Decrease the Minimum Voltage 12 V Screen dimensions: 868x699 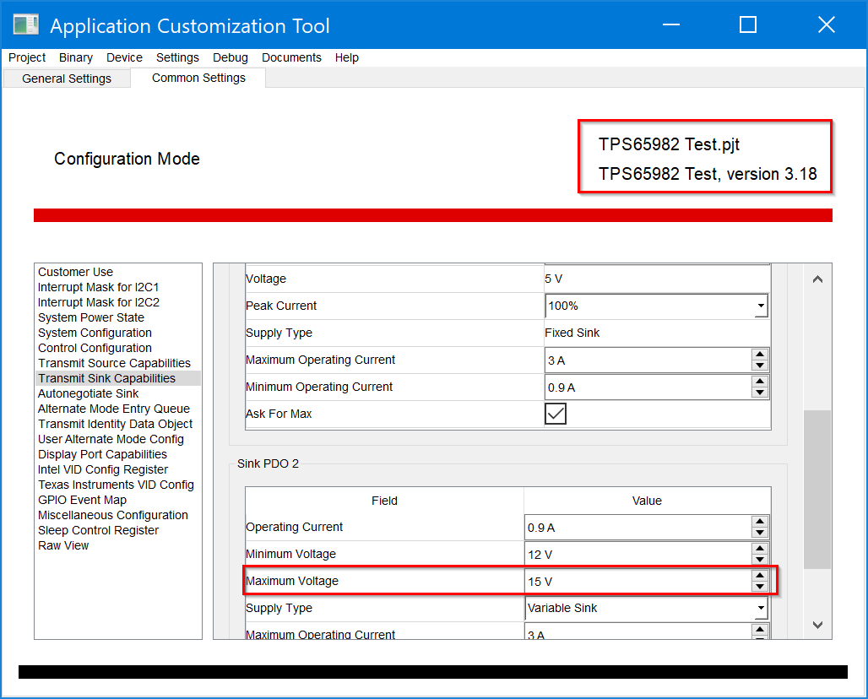coord(760,560)
